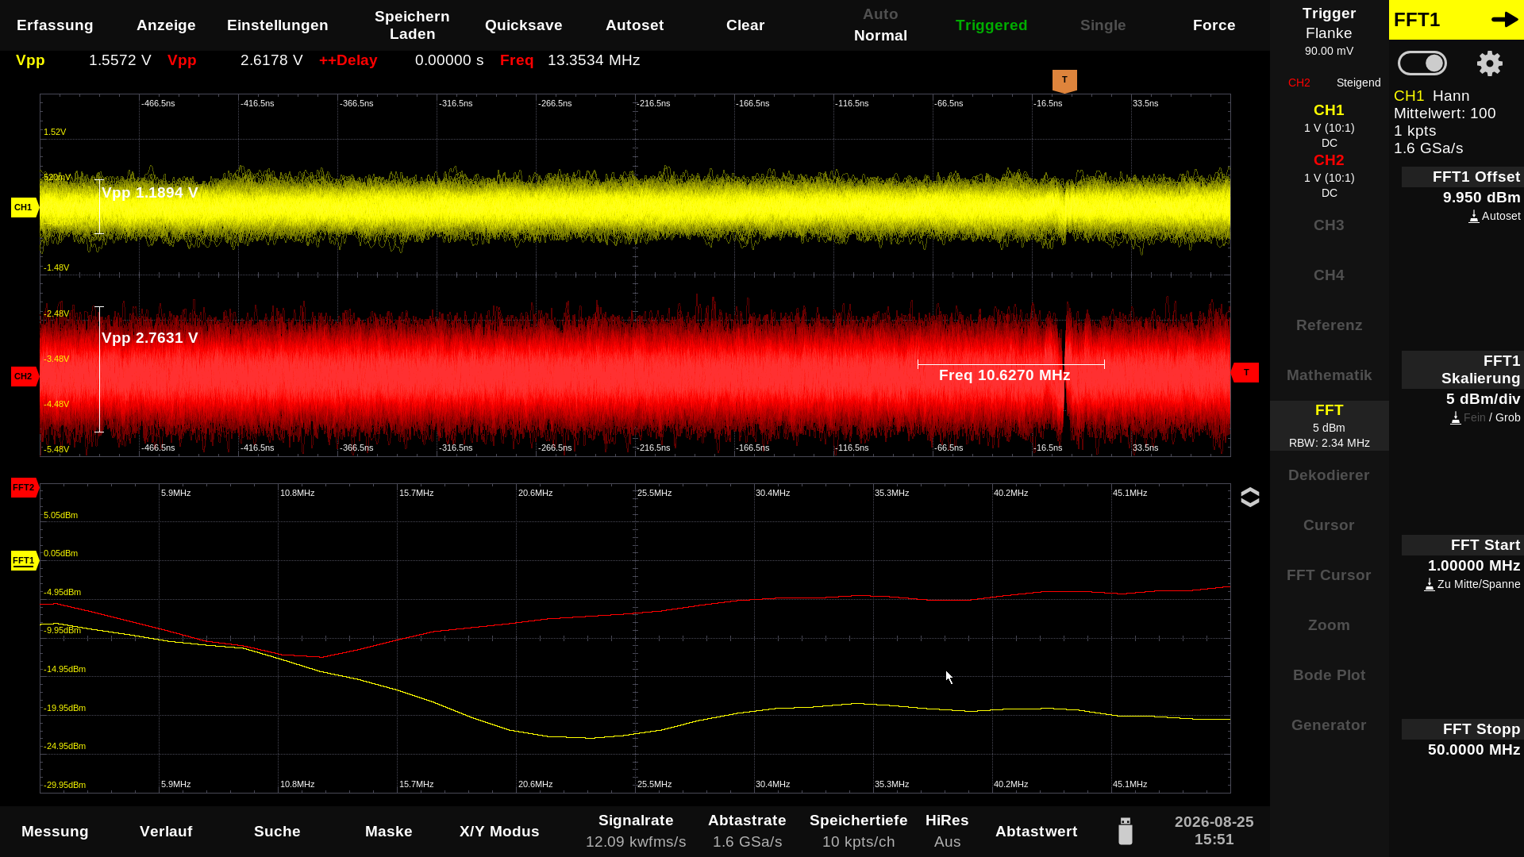1524x857 pixels.
Task: Click the USB storage icon
Action: click(1125, 831)
